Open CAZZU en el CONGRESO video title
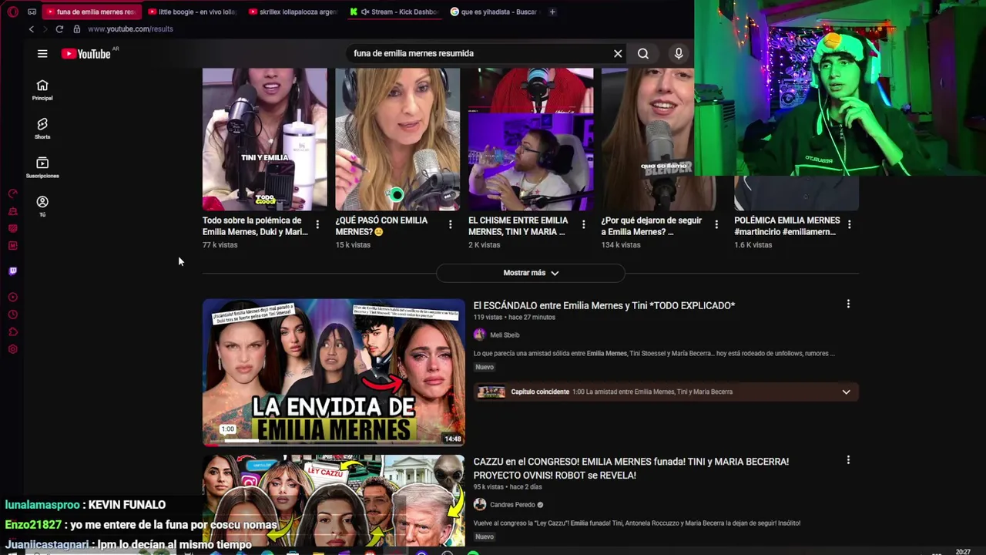The image size is (986, 555). pyautogui.click(x=631, y=469)
